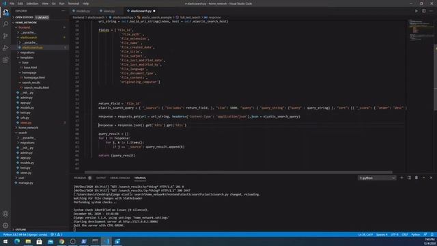Open the Help menu
The height and width of the screenshot is (246, 437).
click(x=85, y=3)
